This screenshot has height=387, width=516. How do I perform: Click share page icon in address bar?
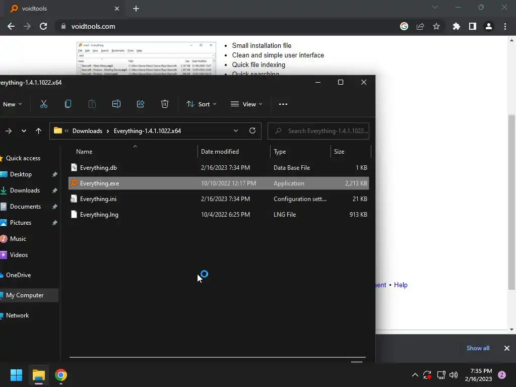[420, 26]
